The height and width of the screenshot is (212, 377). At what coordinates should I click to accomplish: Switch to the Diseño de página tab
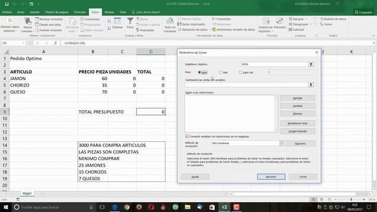click(57, 12)
